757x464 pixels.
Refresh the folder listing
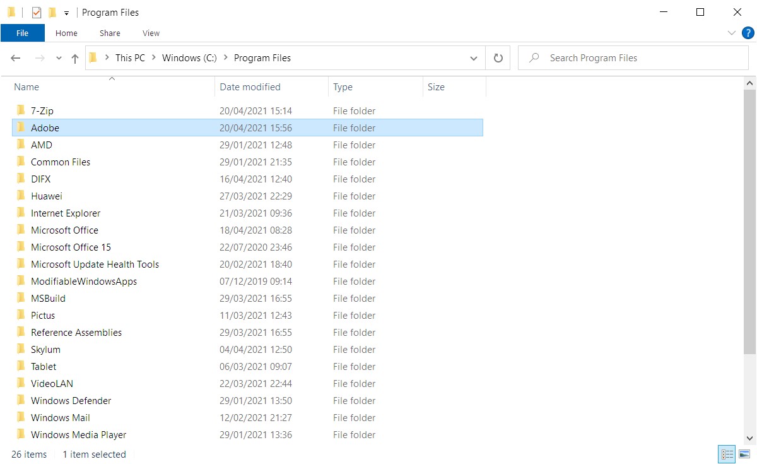(x=498, y=57)
